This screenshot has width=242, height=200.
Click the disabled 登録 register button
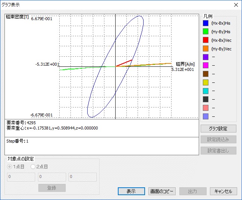(52, 188)
